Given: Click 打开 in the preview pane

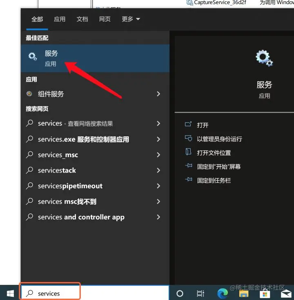Looking at the screenshot, I should pos(203,125).
